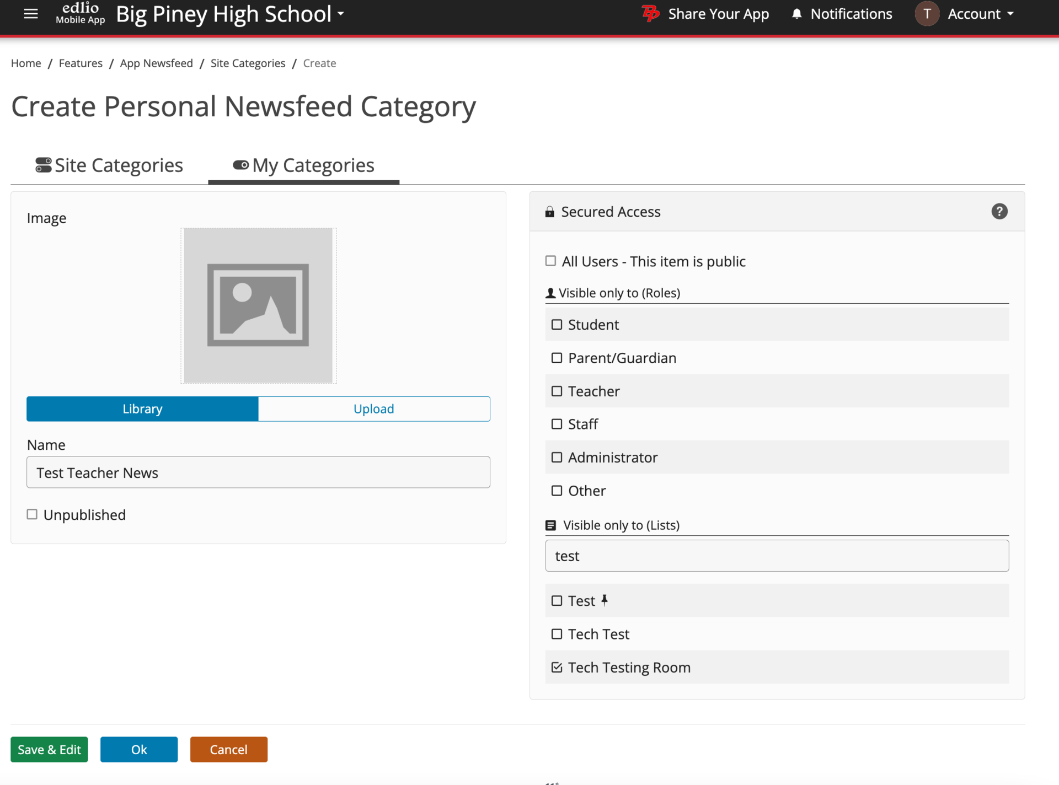
Task: Click the Save & Edit button
Action: point(49,749)
